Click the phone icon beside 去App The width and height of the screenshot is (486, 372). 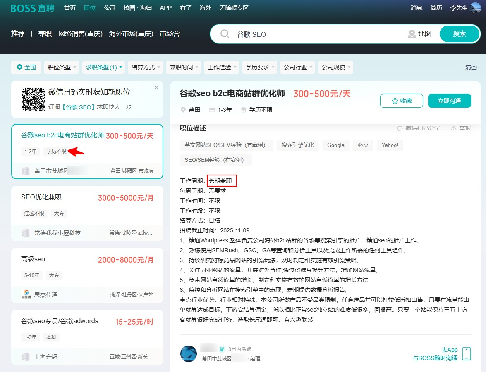click(466, 354)
